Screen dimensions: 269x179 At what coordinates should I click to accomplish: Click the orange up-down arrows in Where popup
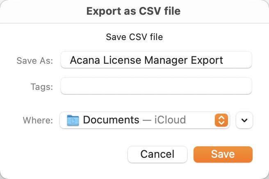[221, 120]
